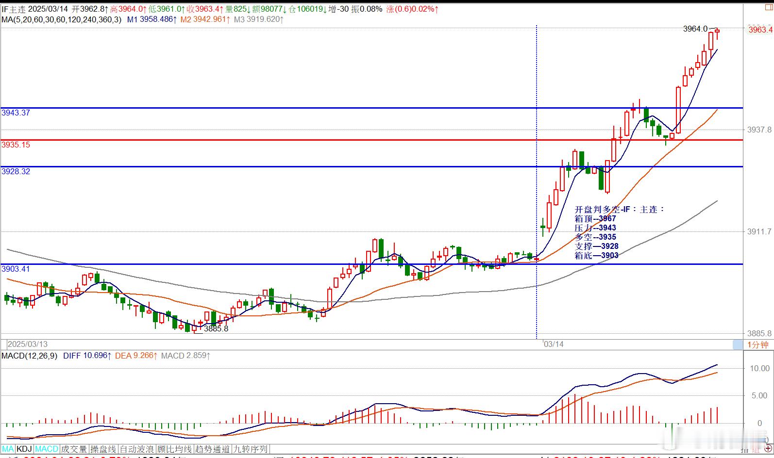Click the DEA 9.266 value

[x=136, y=356]
